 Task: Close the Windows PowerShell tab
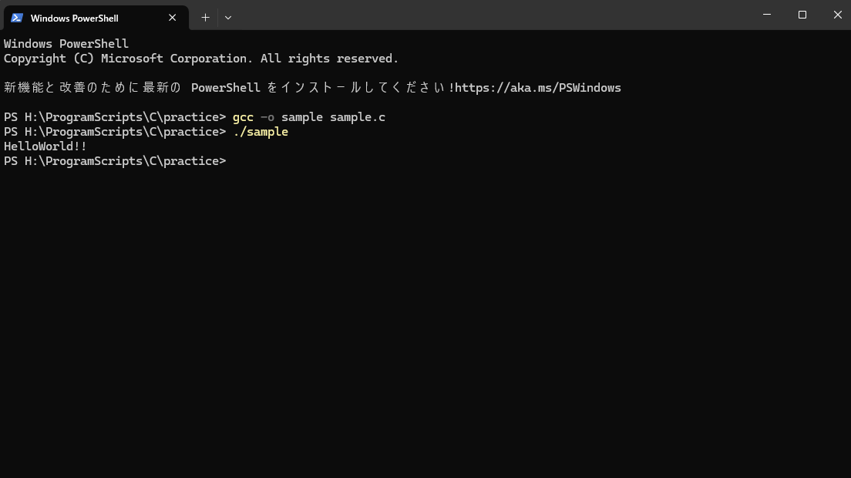tap(173, 18)
